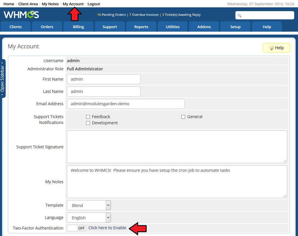Toggle the Two-Factor Authentication OFF switch
This screenshot has height=236, width=298.
pos(77,228)
